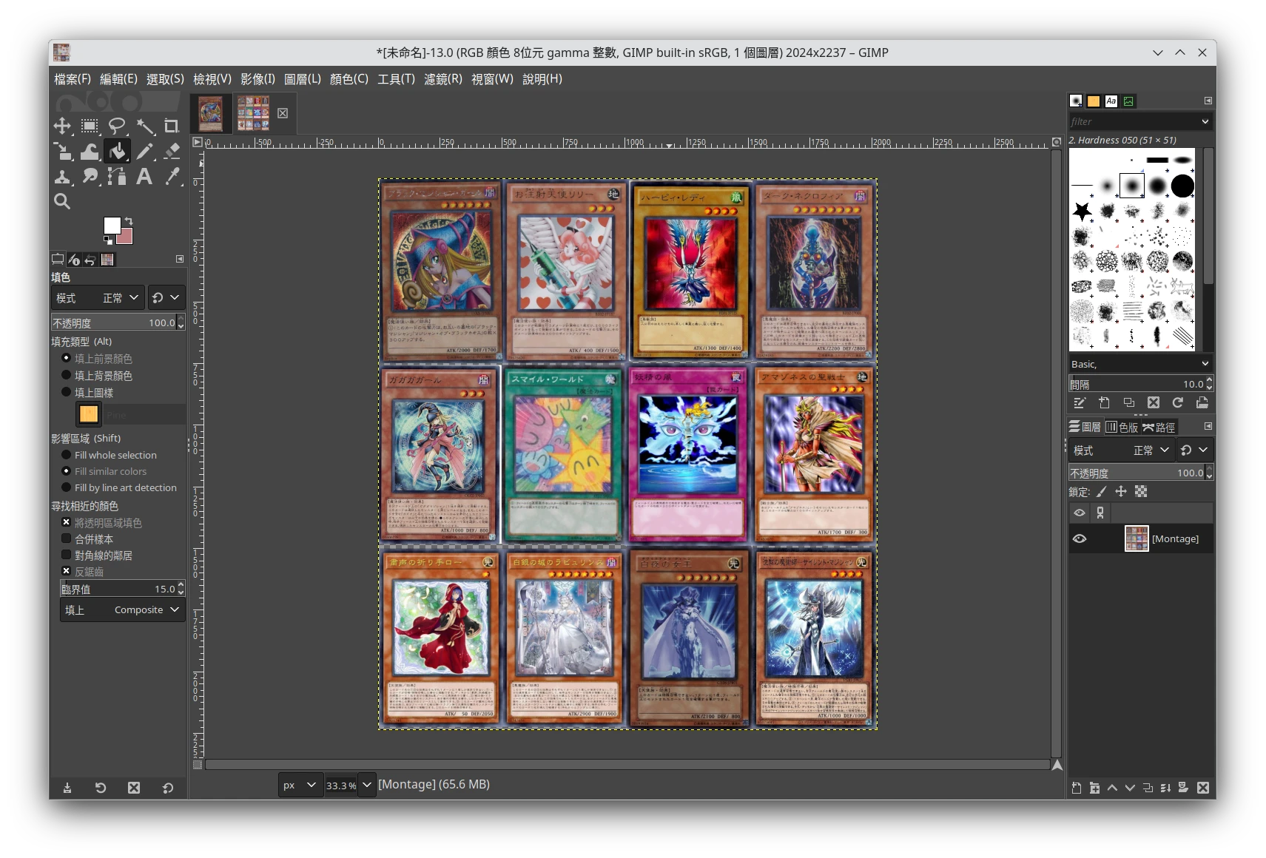This screenshot has height=858, width=1266.
Task: Select the Free Select lasso tool
Action: click(x=117, y=126)
